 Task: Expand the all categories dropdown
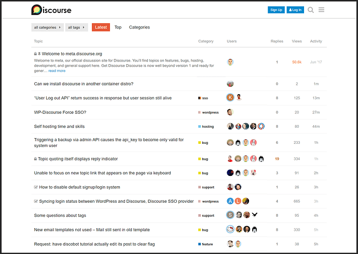[x=48, y=27]
